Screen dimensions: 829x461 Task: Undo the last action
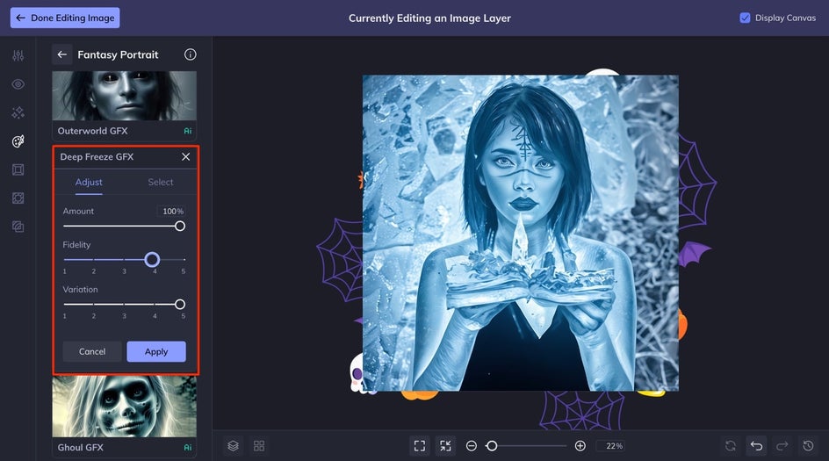coord(757,446)
